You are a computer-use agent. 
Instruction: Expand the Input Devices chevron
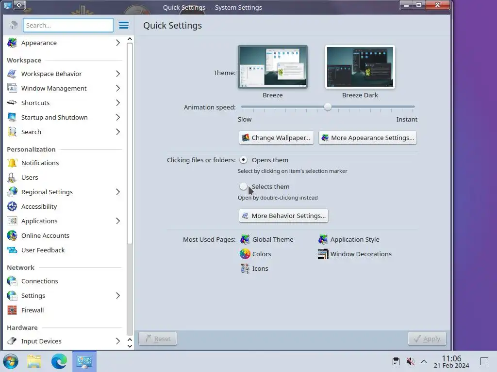pos(118,341)
